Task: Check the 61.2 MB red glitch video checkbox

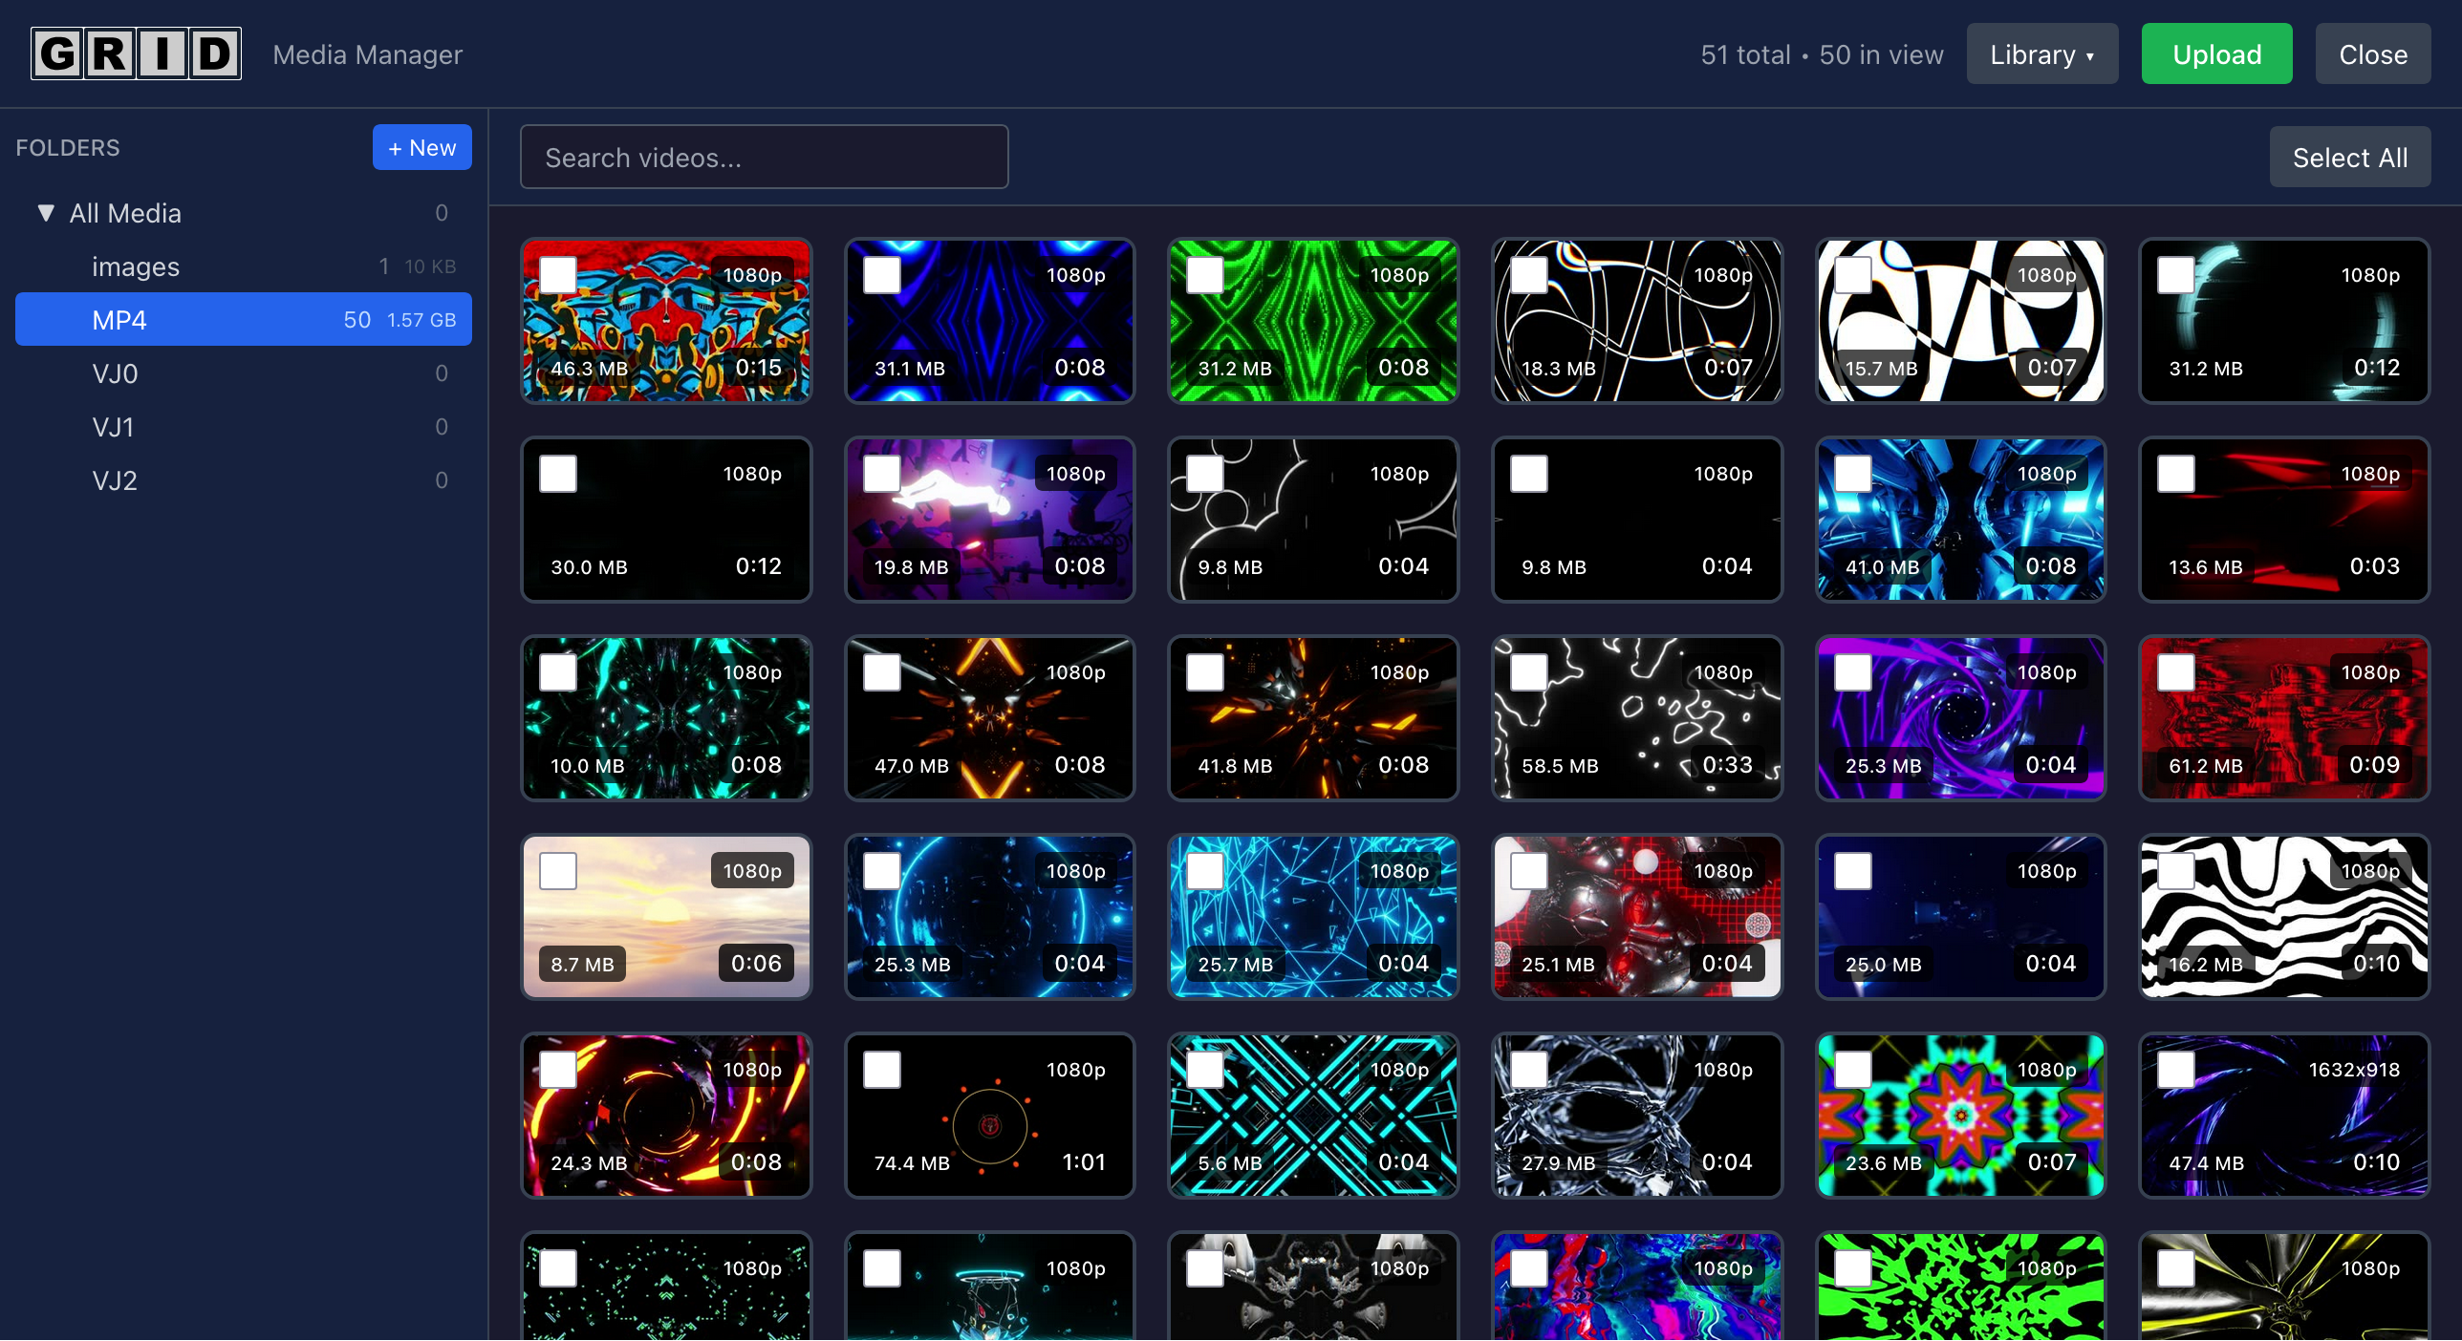Action: pyautogui.click(x=2173, y=671)
